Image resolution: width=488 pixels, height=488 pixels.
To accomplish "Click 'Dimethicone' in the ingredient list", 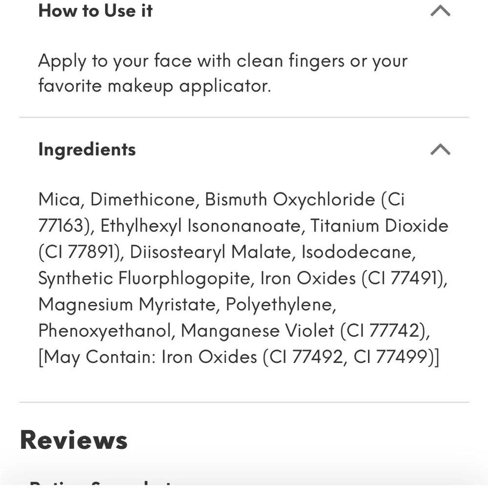I will coord(142,199).
